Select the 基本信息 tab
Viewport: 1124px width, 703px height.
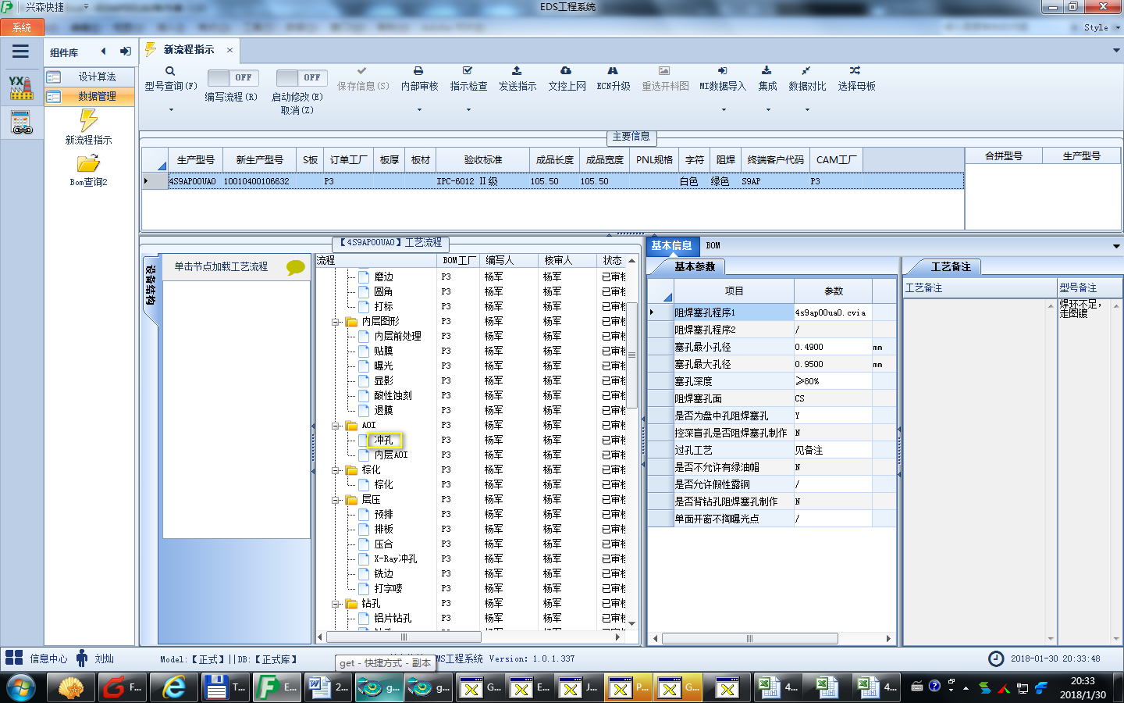[x=671, y=245]
